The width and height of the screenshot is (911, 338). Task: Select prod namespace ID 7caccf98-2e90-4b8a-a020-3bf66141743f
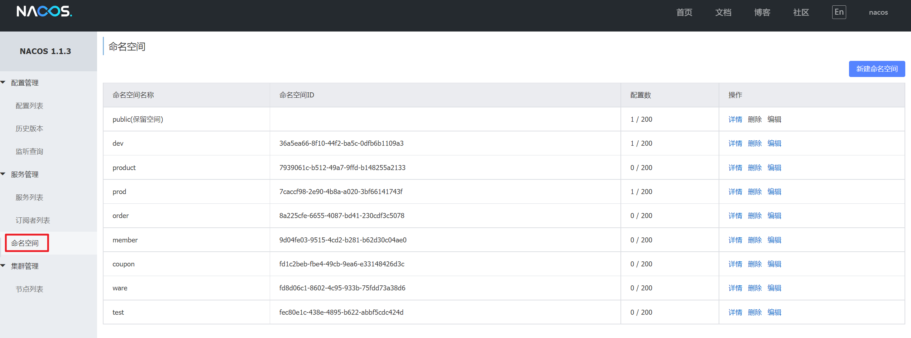click(x=341, y=192)
